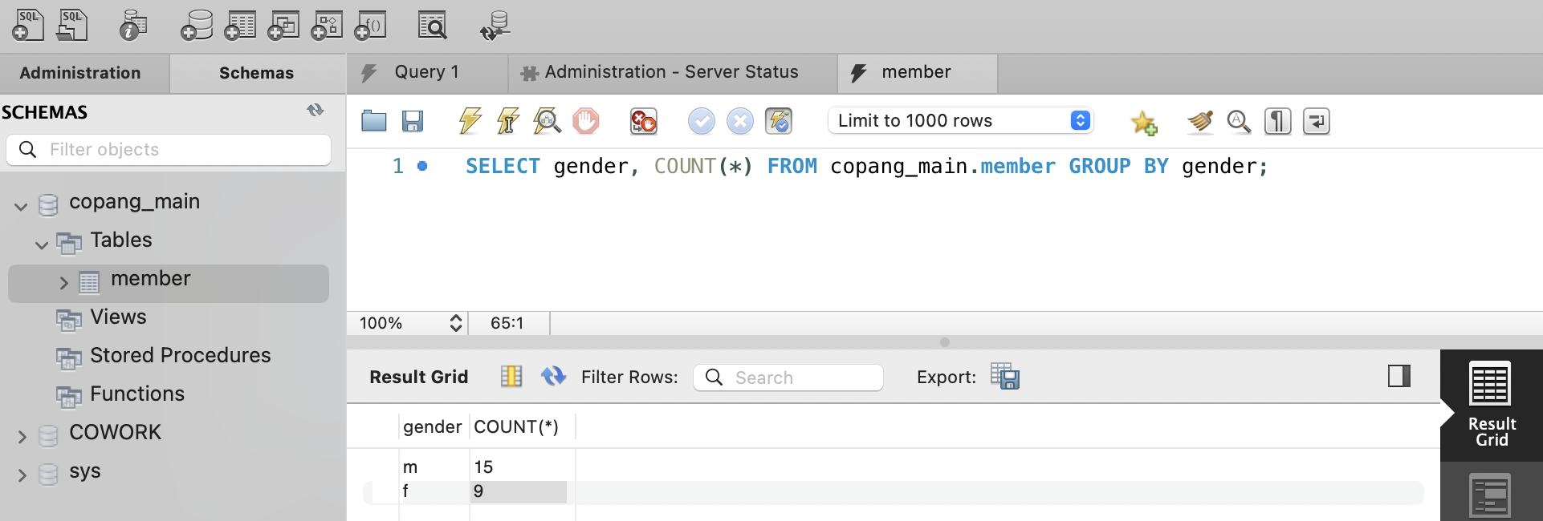Commit transaction checkmark icon

(701, 121)
